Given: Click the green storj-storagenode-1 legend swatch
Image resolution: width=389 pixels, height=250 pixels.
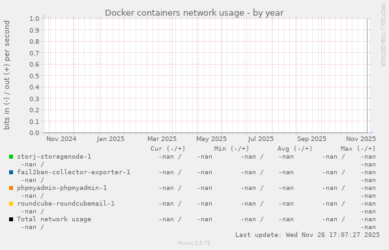Looking at the screenshot, I should pyautogui.click(x=11, y=157).
